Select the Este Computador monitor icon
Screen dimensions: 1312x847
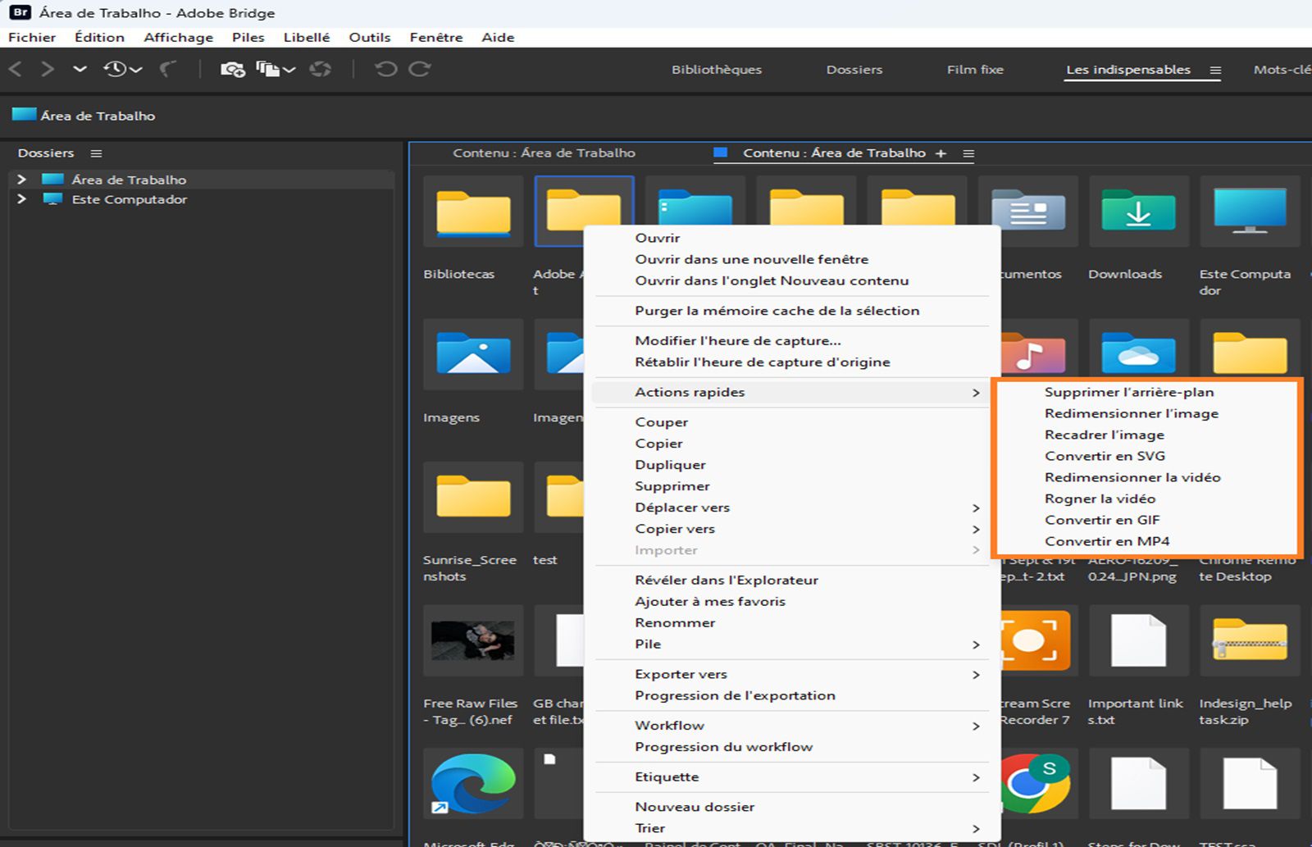pyautogui.click(x=1250, y=212)
